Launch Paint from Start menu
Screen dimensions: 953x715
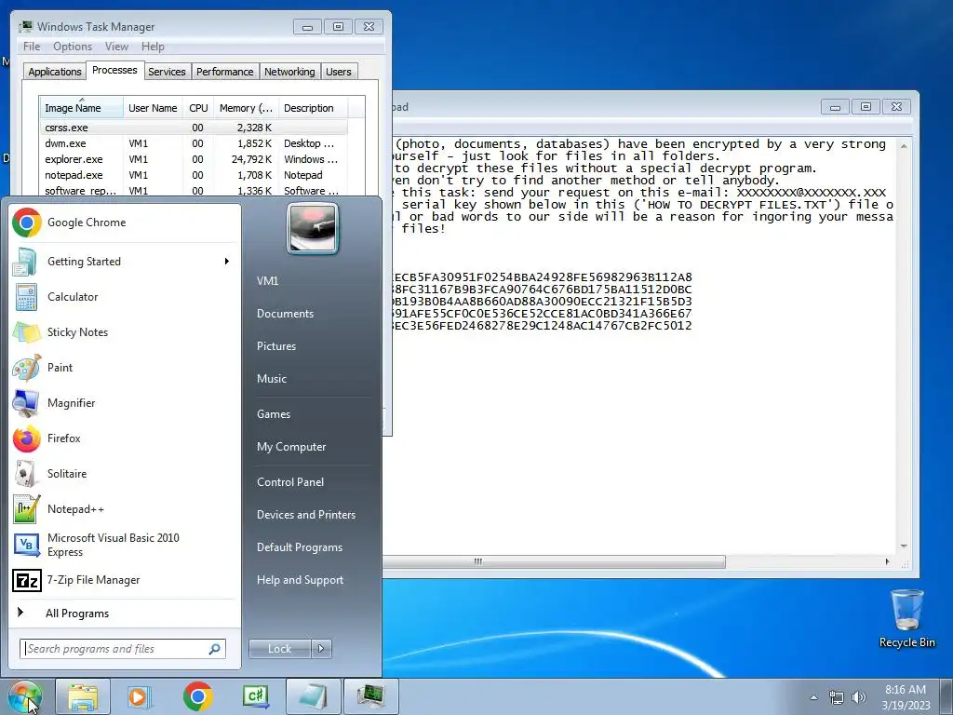[125, 367]
